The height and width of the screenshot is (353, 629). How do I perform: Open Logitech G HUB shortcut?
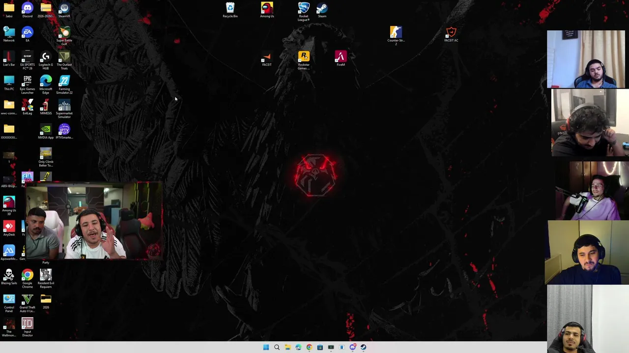46,60
